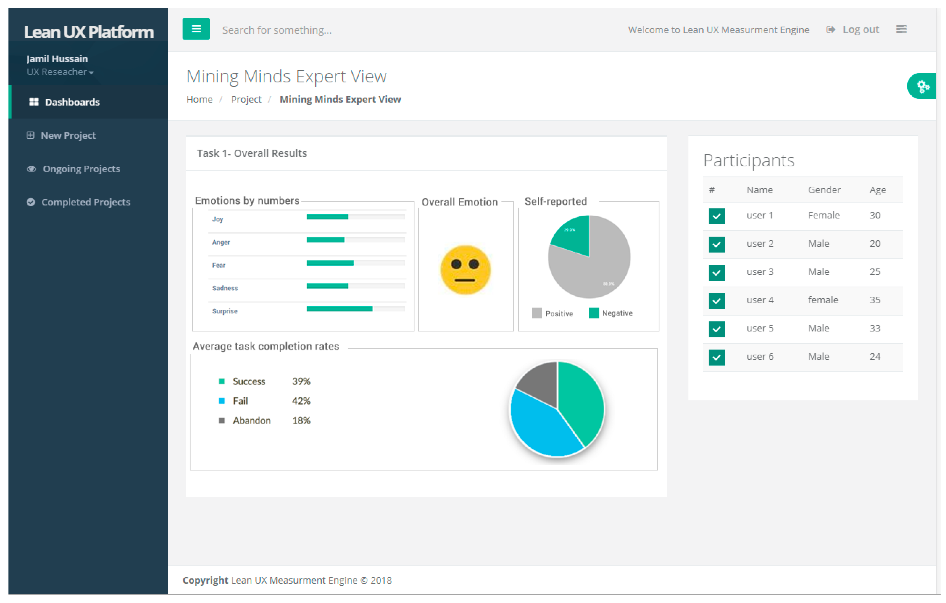
Task: Click the Dashboards grid icon
Action: (x=34, y=102)
